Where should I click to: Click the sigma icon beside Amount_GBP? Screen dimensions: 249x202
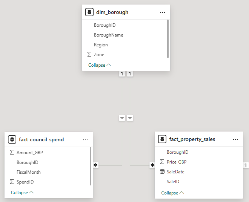coord(12,153)
